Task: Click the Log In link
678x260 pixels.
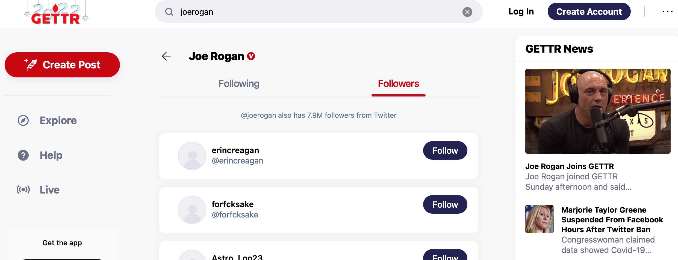Action: tap(521, 11)
